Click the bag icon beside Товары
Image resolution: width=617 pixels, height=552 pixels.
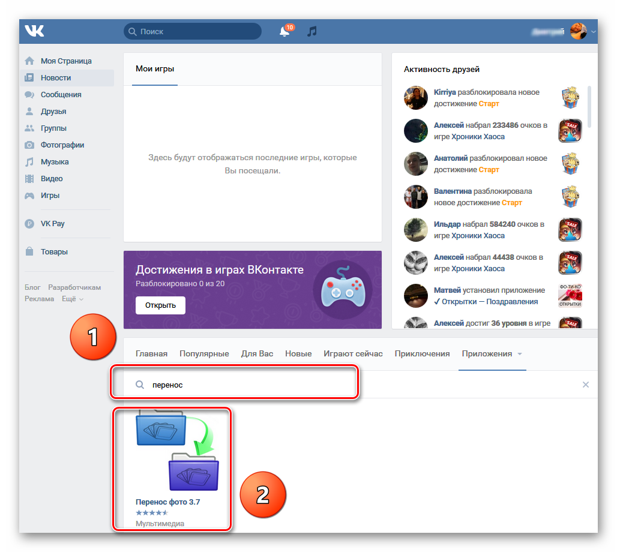29,251
